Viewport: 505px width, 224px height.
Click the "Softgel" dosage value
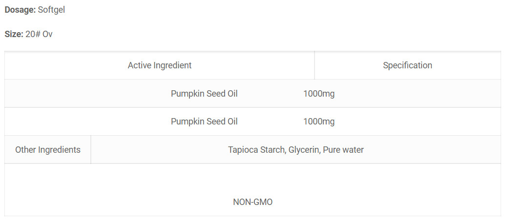point(51,10)
